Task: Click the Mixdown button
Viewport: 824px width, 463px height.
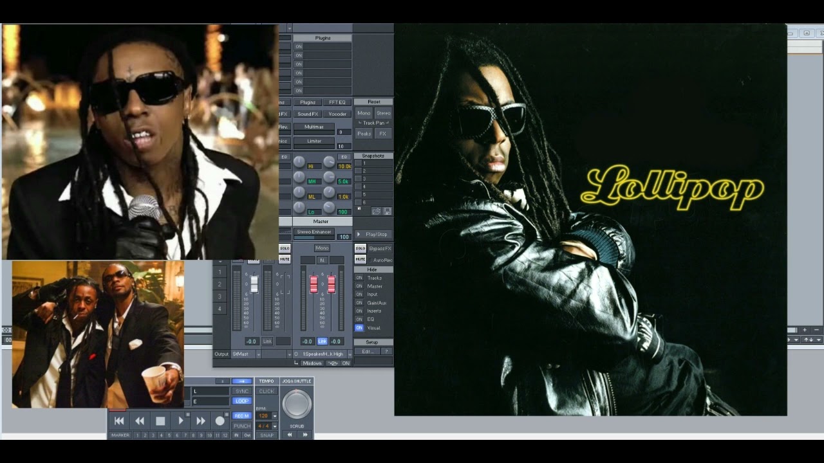Action: (x=312, y=363)
